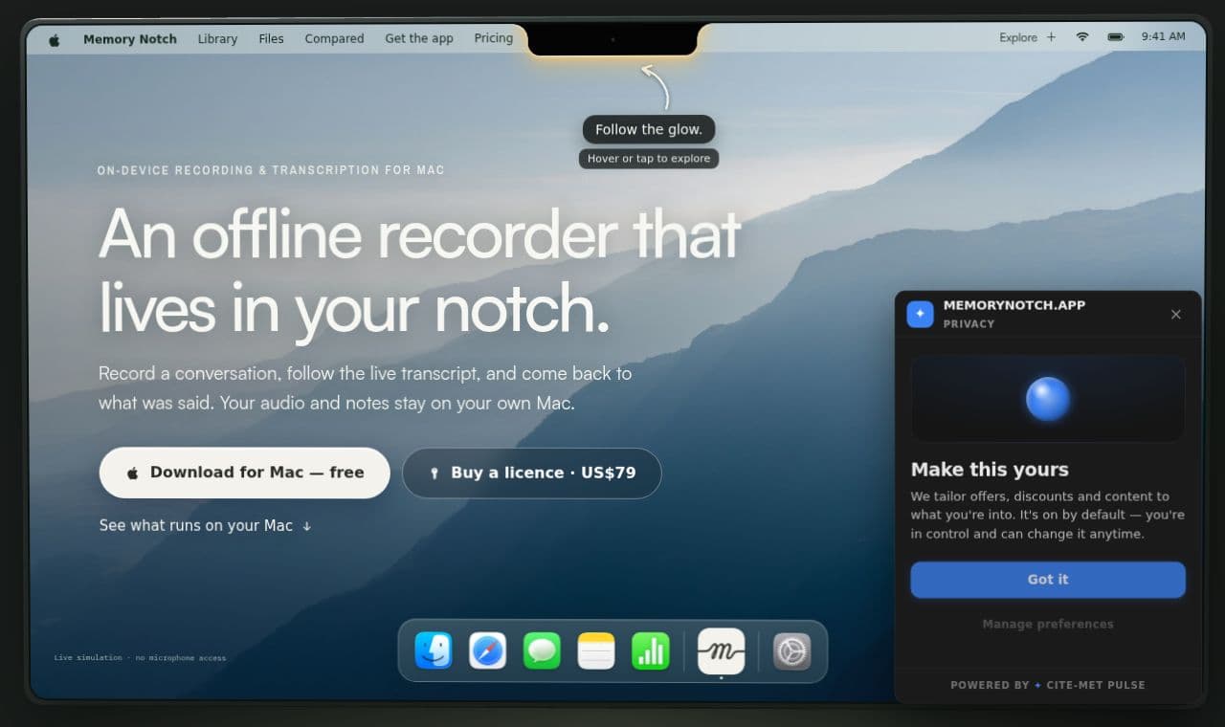This screenshot has width=1225, height=727.
Task: Buy a licence for US$79
Action: click(532, 473)
